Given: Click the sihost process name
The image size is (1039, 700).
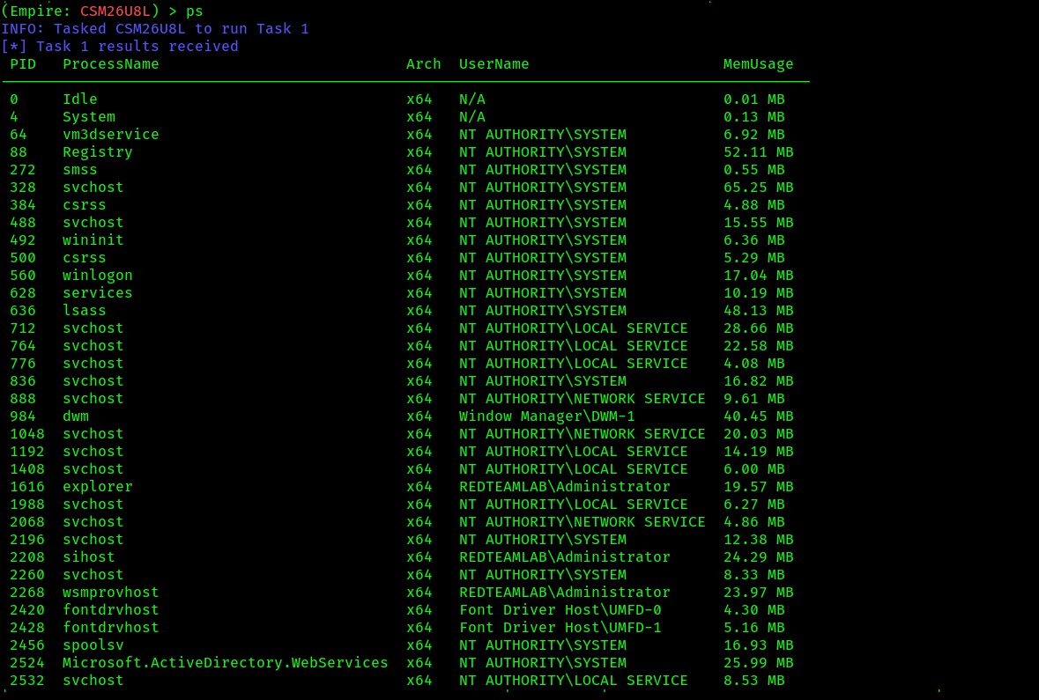Looking at the screenshot, I should (x=89, y=557).
